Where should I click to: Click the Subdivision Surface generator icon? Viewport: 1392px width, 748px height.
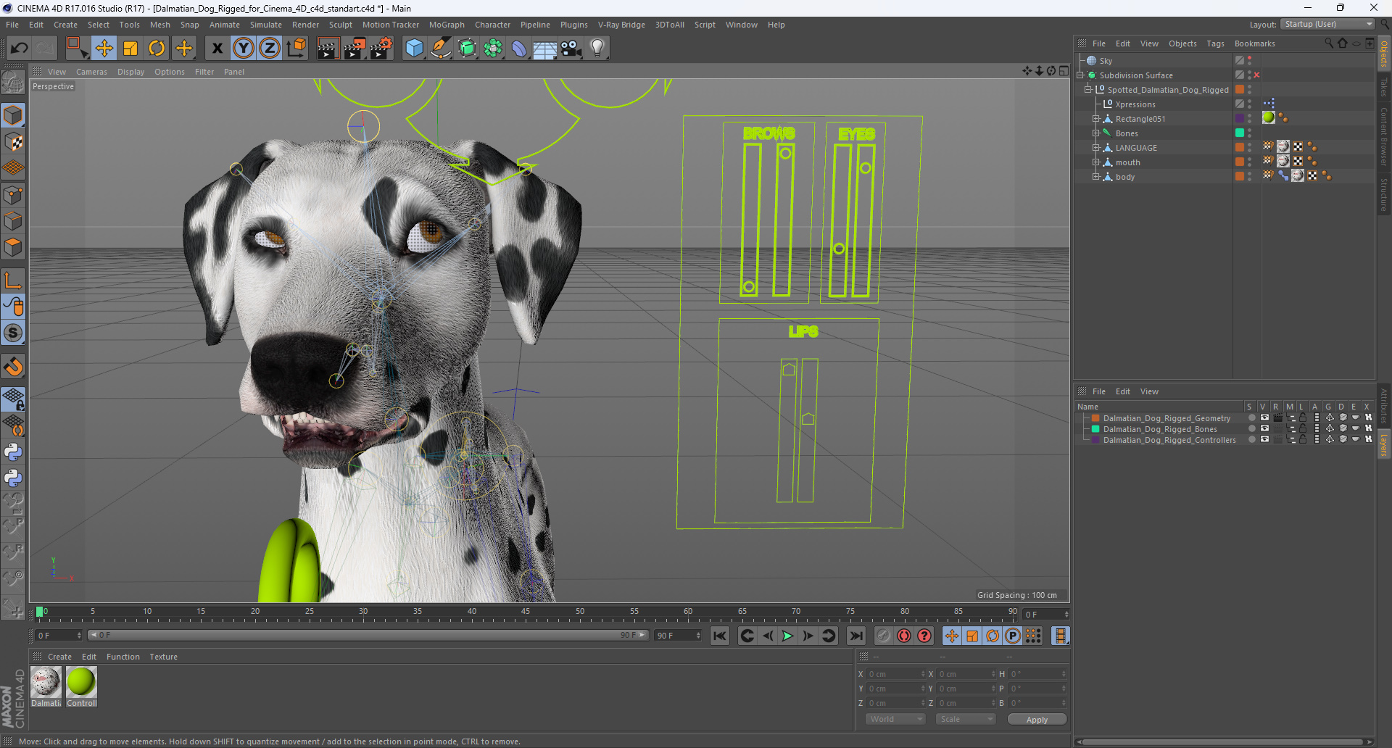pyautogui.click(x=467, y=49)
